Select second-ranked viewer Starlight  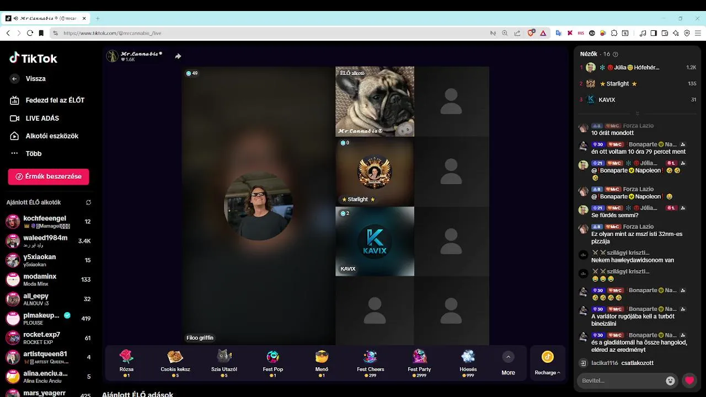[x=638, y=84]
